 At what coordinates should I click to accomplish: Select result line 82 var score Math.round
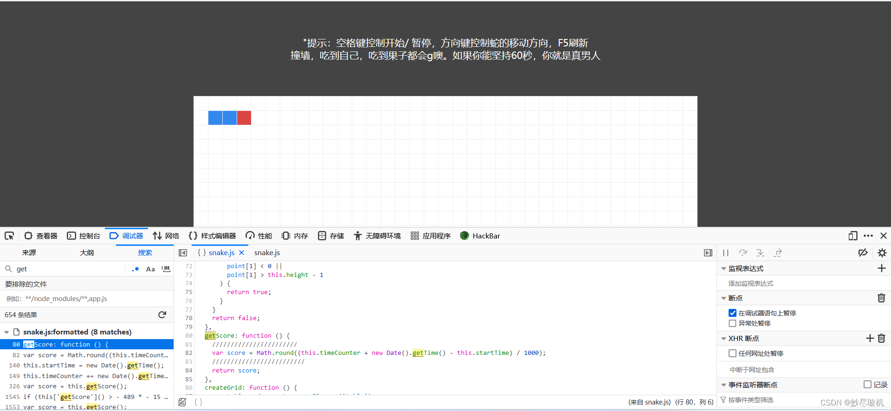(87, 355)
